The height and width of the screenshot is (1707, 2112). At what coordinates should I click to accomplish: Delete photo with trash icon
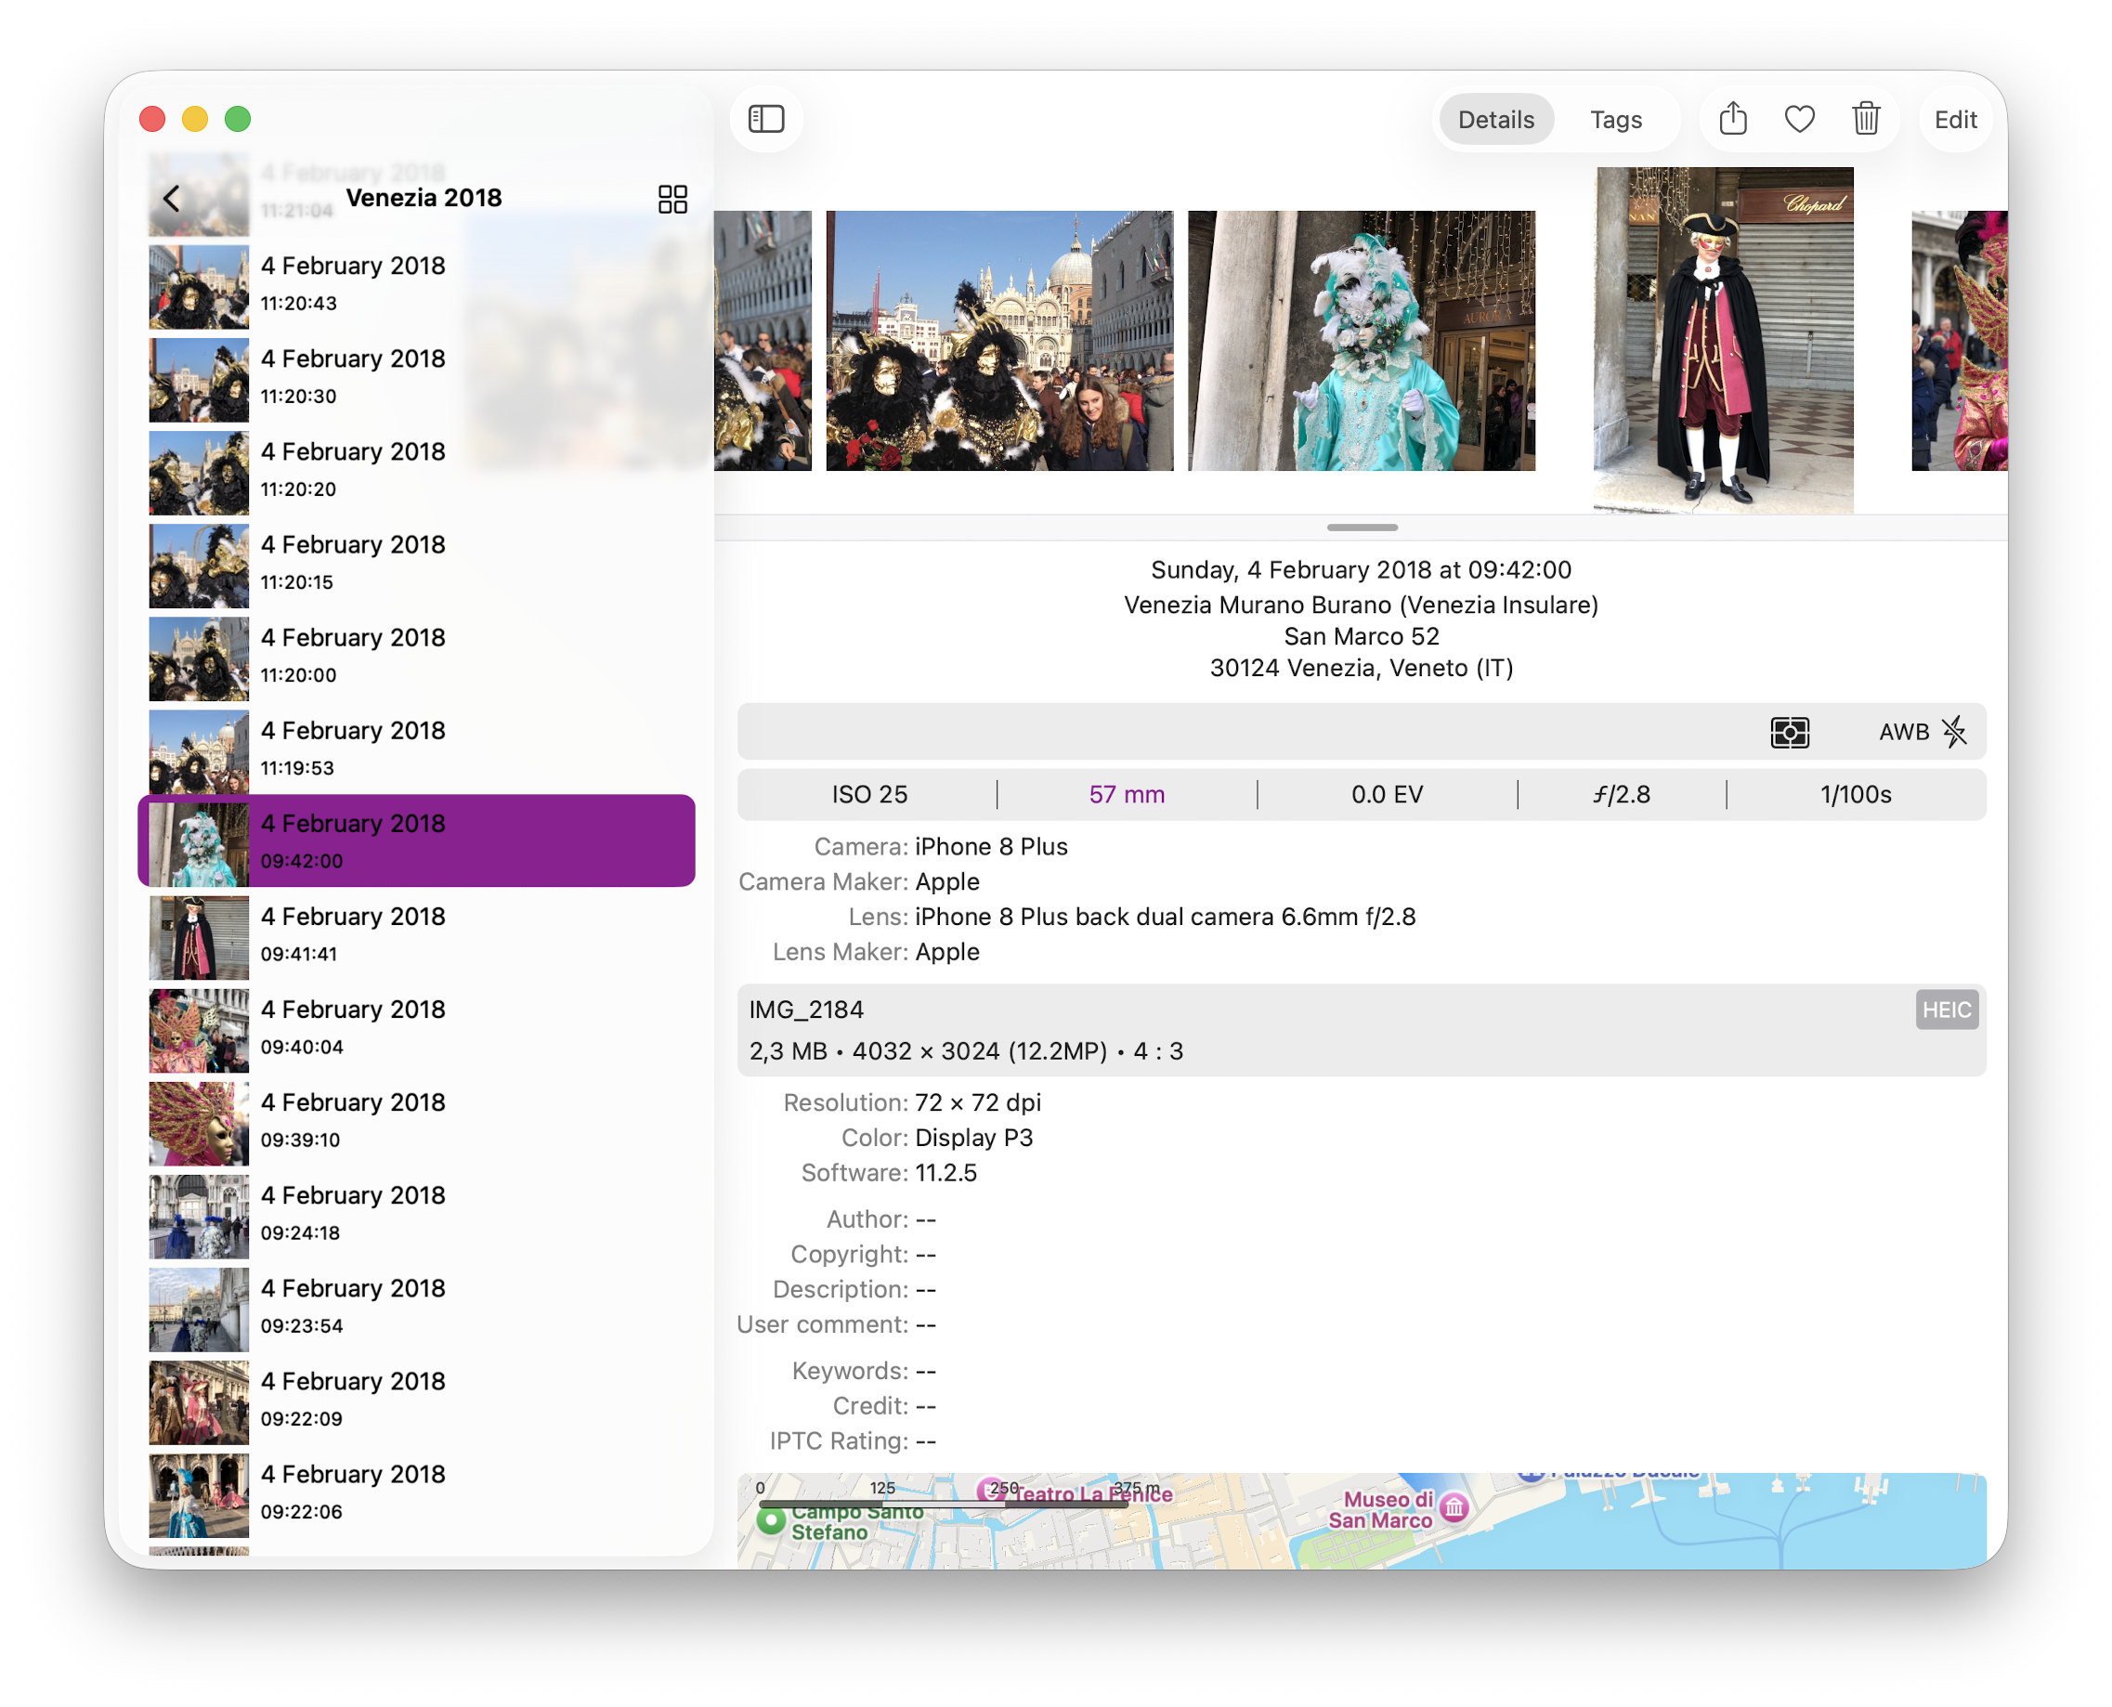1865,119
